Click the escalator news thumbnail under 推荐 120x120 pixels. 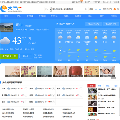click(93, 91)
